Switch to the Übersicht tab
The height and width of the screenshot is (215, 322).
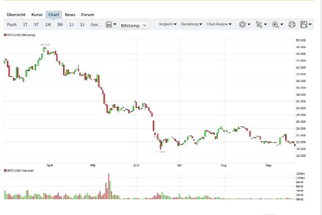point(16,15)
